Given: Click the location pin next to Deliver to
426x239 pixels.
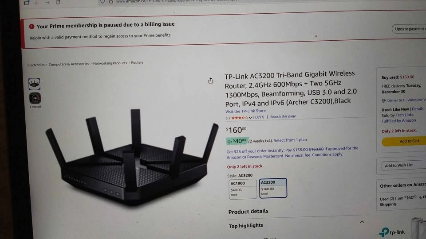Looking at the screenshot, I should coord(383,100).
